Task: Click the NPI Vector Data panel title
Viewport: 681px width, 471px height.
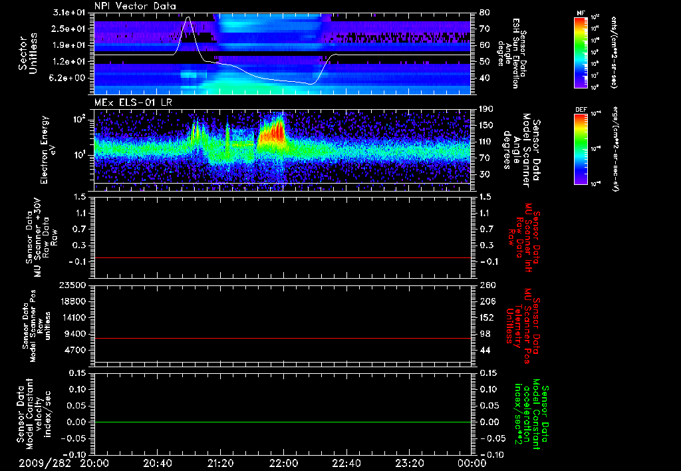Action: (x=135, y=6)
